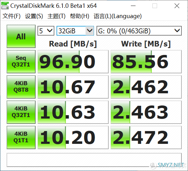Start the 4KiB Q1T1 test
This screenshot has width=188, height=171.
pos(21,137)
